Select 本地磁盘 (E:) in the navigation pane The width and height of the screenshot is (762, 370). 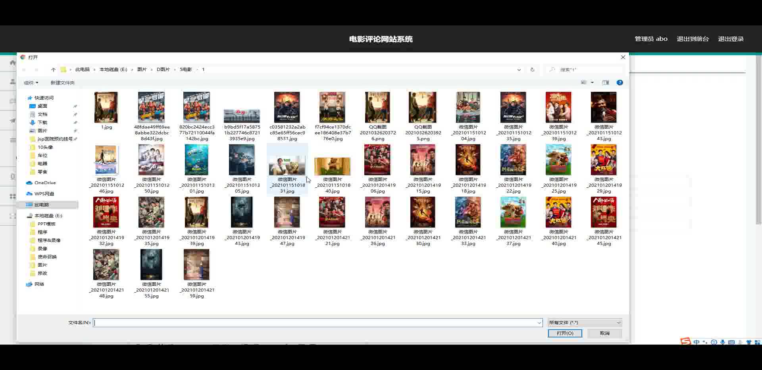pyautogui.click(x=48, y=216)
